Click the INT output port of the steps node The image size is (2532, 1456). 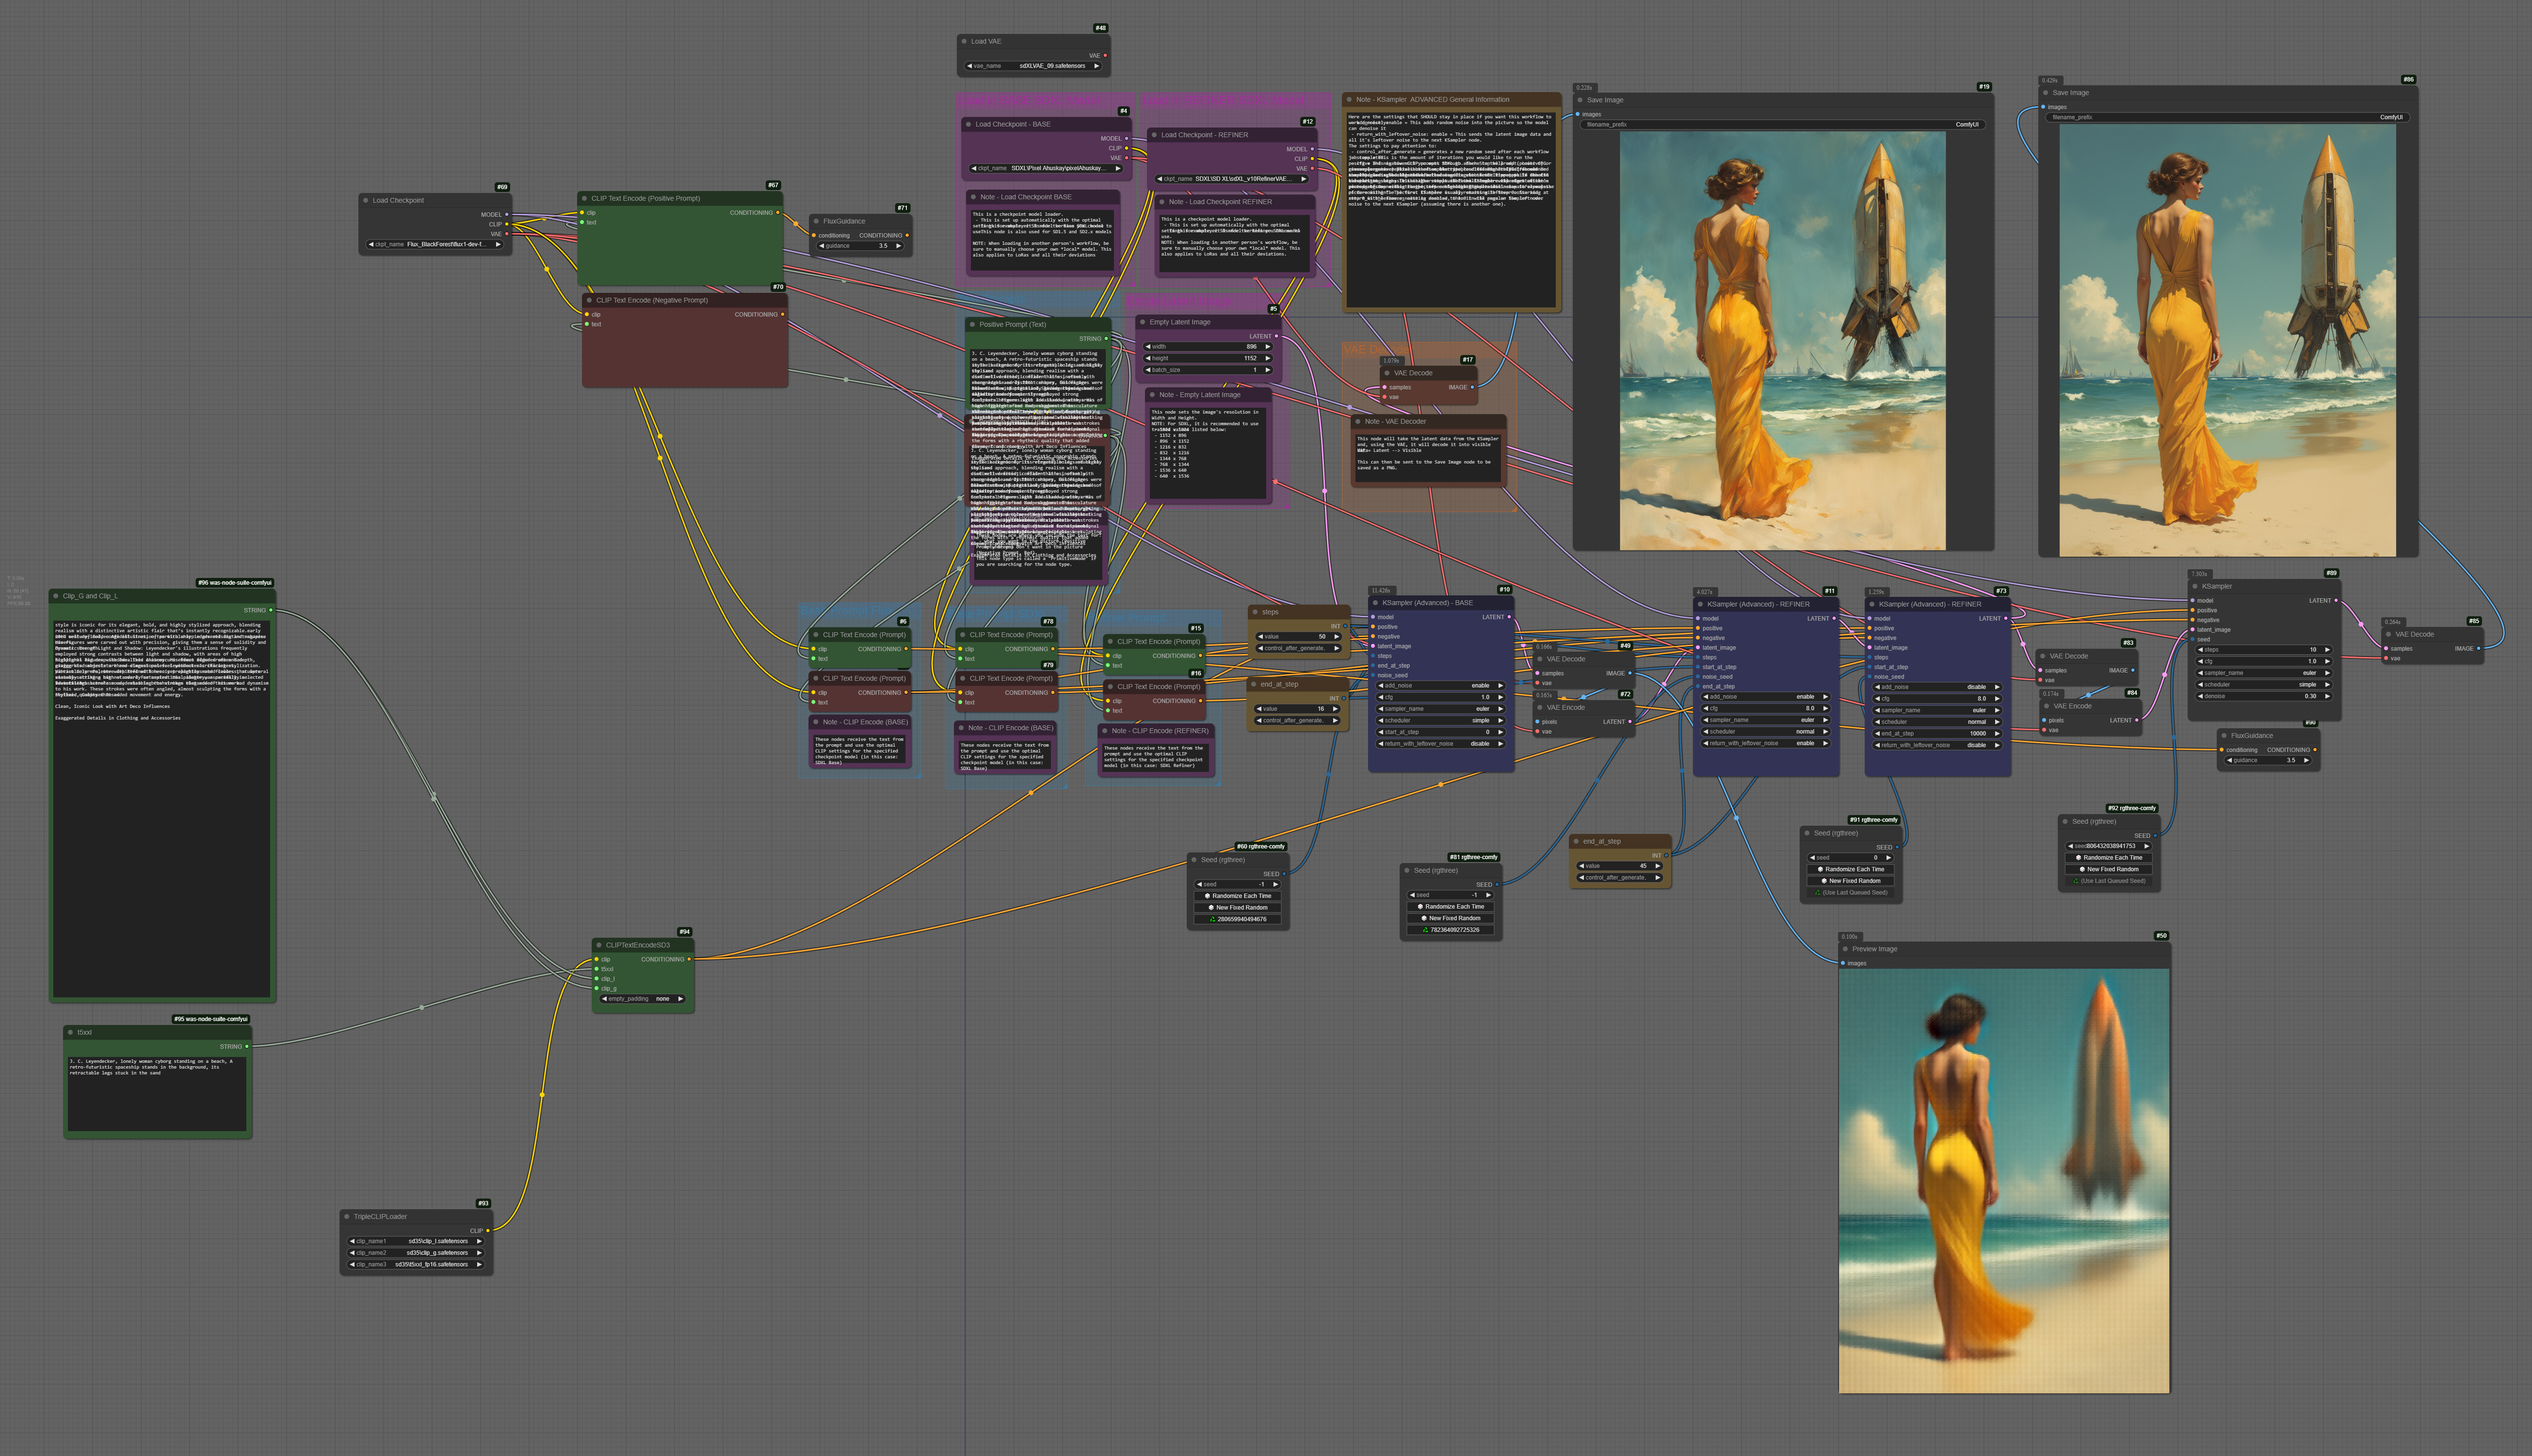pos(1345,626)
